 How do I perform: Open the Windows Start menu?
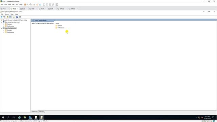3,118
